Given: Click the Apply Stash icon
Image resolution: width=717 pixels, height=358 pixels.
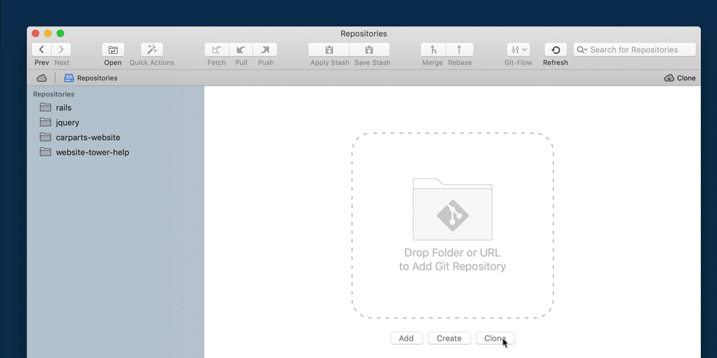Looking at the screenshot, I should pos(329,50).
